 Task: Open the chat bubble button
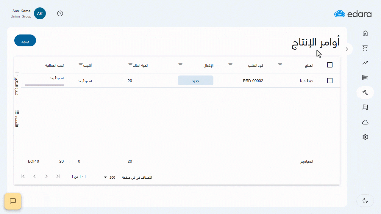[13, 201]
